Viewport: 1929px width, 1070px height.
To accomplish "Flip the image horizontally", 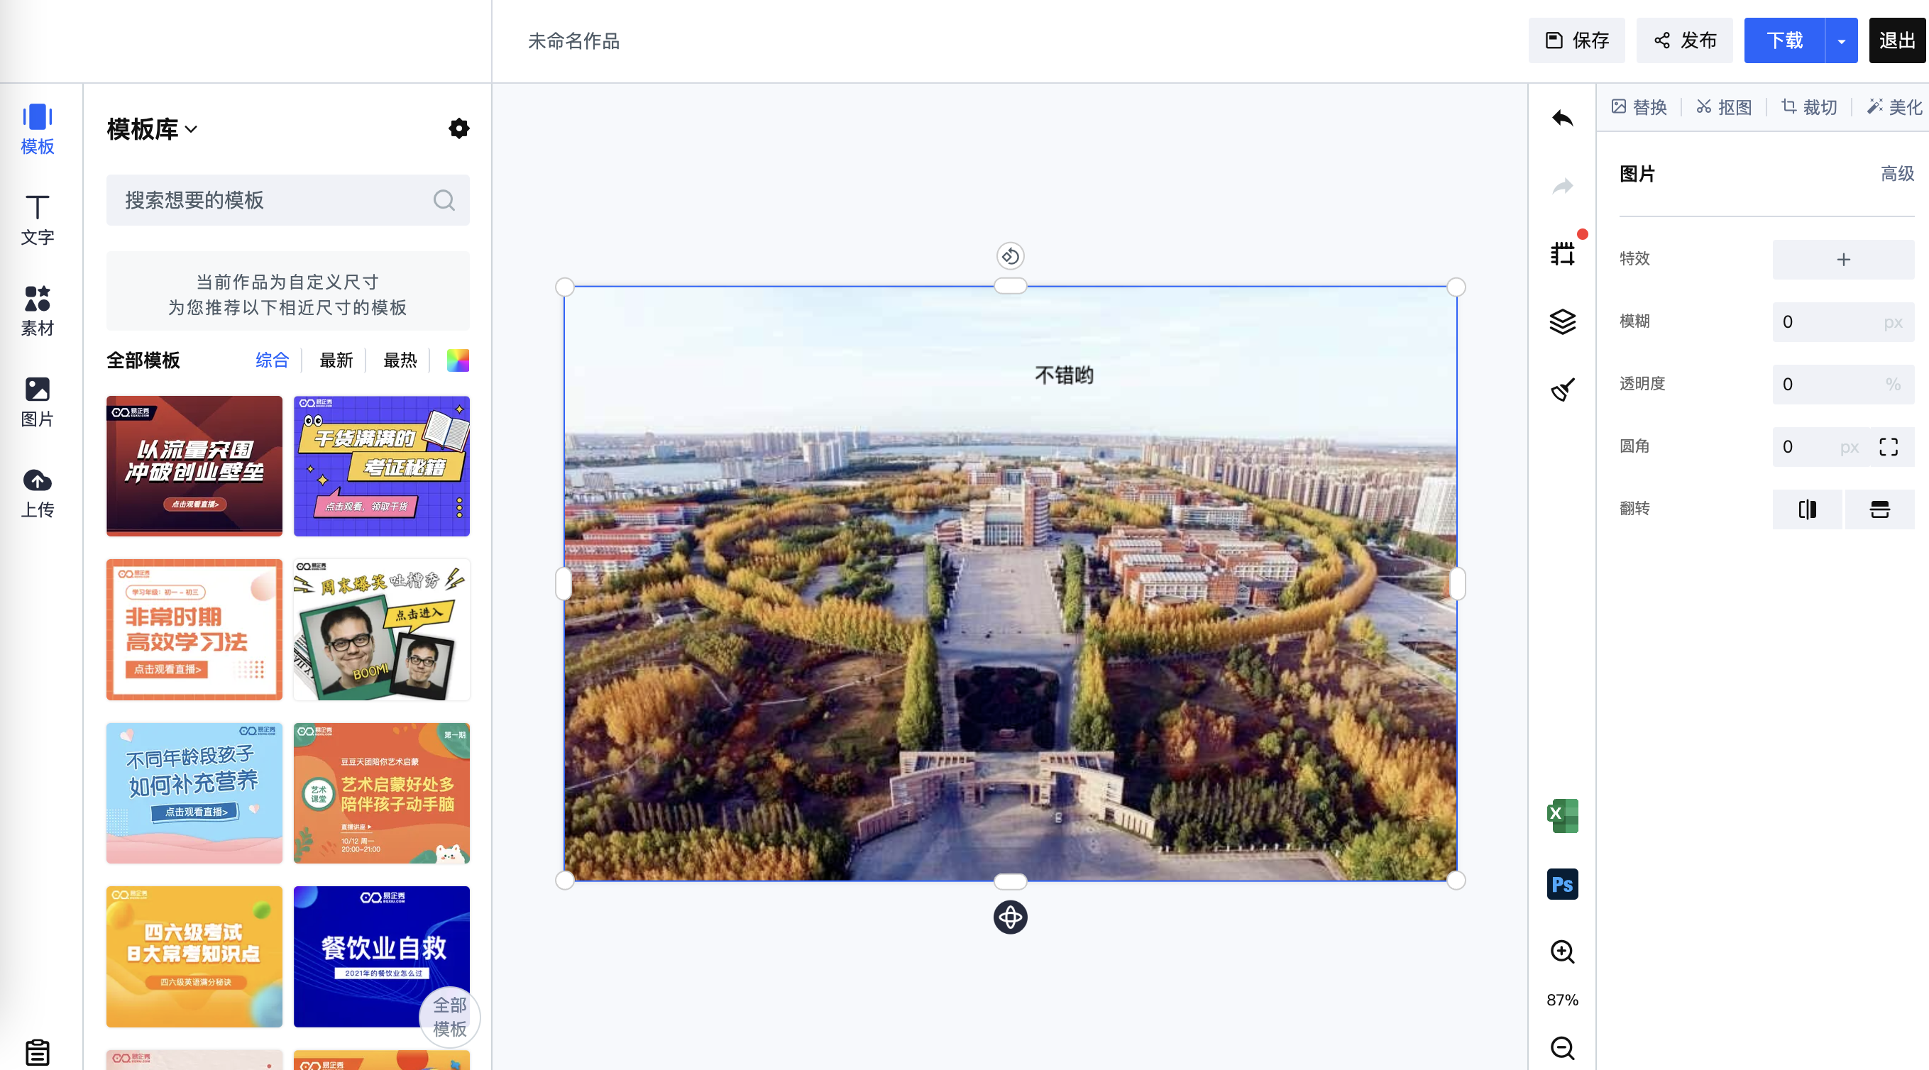I will (x=1807, y=509).
